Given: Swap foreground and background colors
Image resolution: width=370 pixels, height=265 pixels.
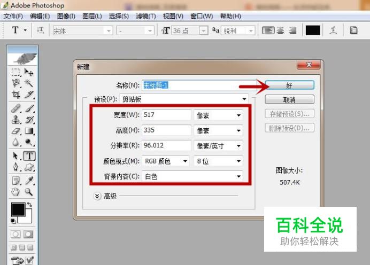Looking at the screenshot, I should point(29,205).
